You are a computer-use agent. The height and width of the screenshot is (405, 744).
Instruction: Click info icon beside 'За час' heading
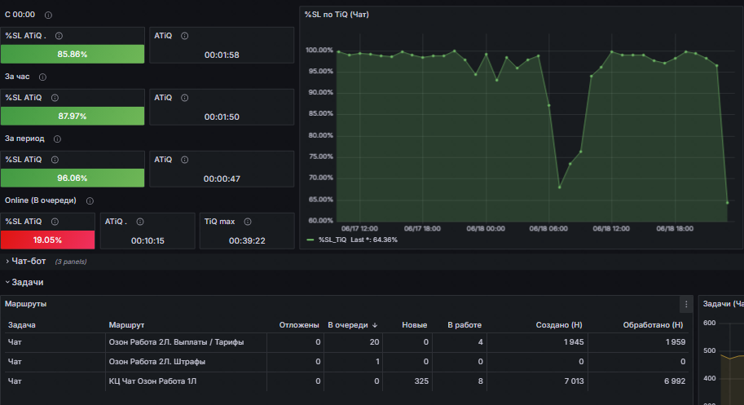click(42, 77)
